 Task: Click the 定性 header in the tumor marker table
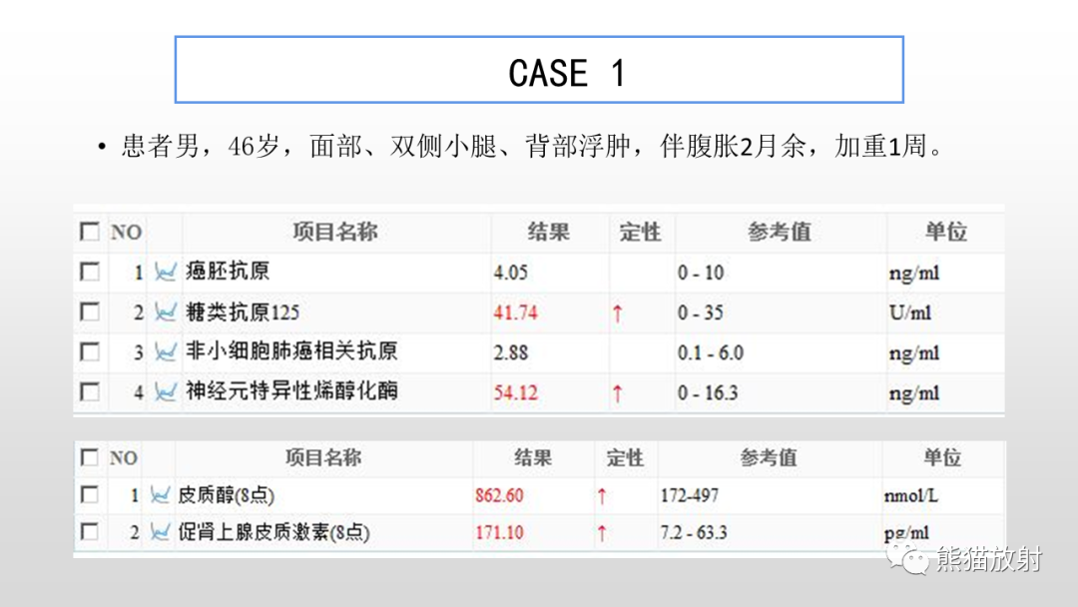tap(640, 232)
